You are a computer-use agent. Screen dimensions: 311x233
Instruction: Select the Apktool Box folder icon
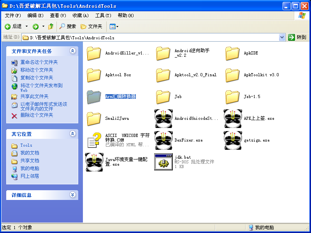pos(94,75)
